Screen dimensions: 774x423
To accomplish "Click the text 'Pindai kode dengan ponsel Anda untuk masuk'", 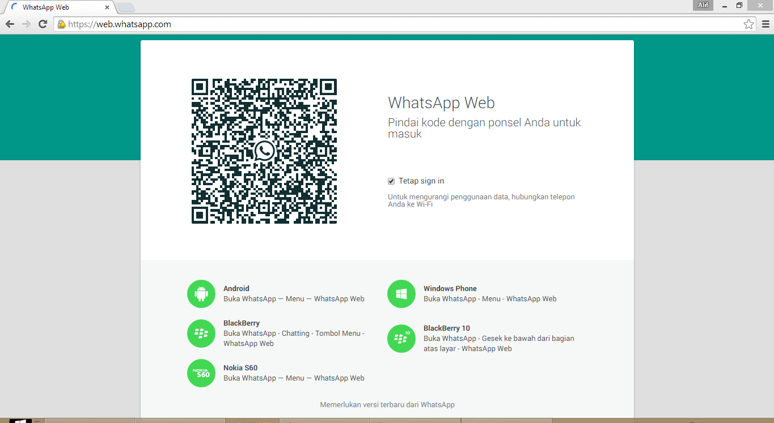I will point(484,128).
